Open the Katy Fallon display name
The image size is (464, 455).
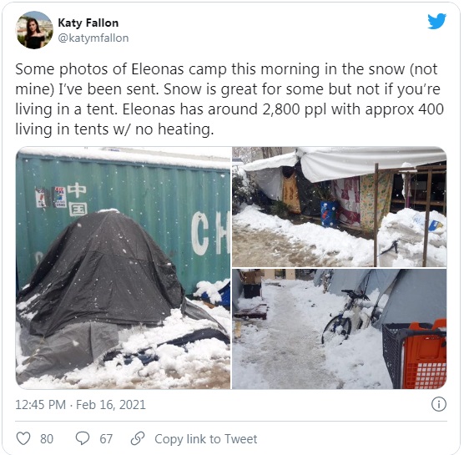[88, 23]
